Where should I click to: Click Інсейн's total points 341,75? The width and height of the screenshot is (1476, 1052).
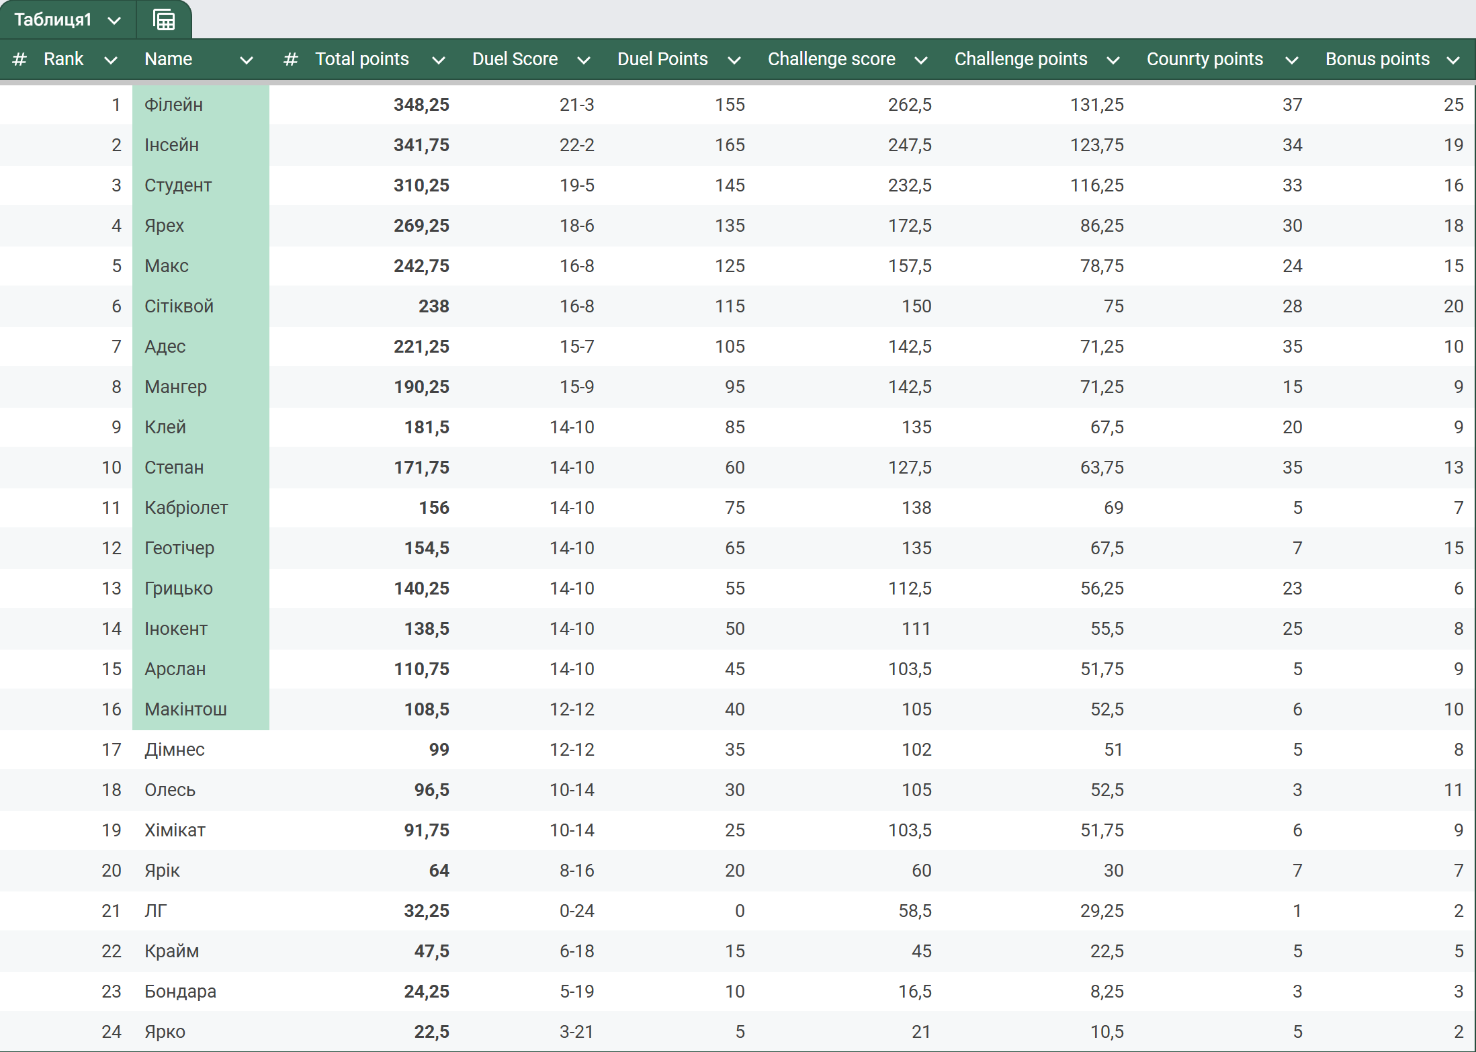pos(421,145)
